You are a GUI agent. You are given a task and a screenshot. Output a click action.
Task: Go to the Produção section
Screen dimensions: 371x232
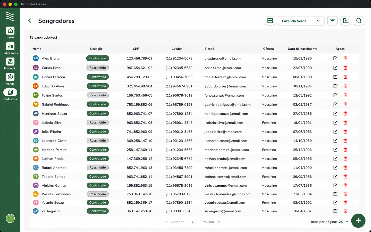[10, 64]
